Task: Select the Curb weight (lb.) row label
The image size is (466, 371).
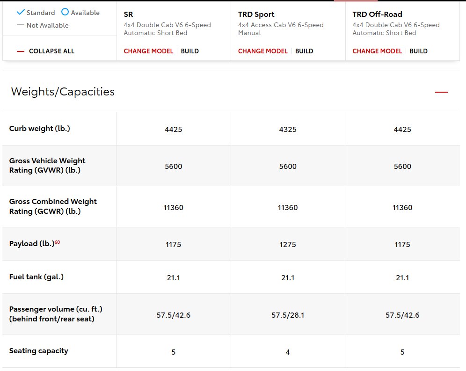Action: pos(39,128)
